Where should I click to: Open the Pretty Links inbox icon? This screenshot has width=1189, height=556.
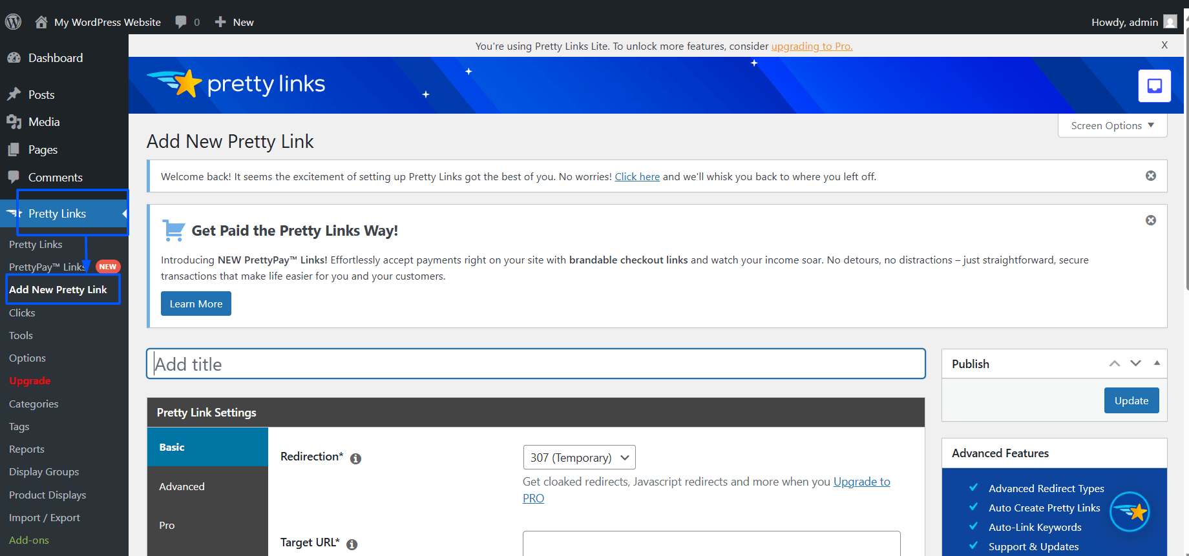(x=1155, y=86)
